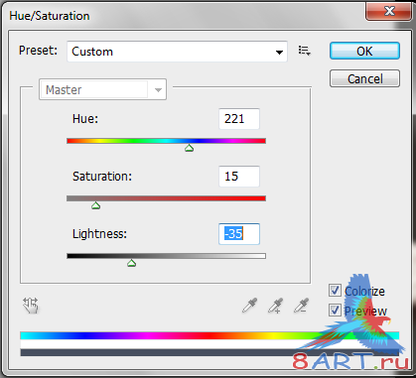Select the subtract from sample eyedropper

(301, 306)
